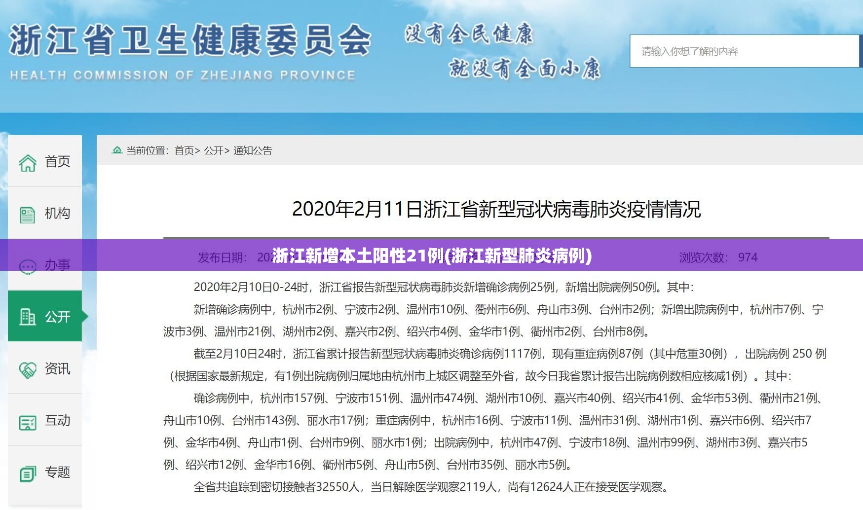Image resolution: width=863 pixels, height=510 pixels.
Task: Click the 公开 breadcrumb link
Action: pyautogui.click(x=214, y=150)
